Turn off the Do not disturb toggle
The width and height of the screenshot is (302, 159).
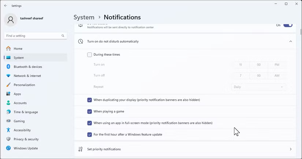pyautogui.click(x=288, y=25)
